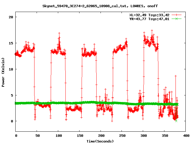
Task: Click the red legend line sample
Action: (x=176, y=15)
